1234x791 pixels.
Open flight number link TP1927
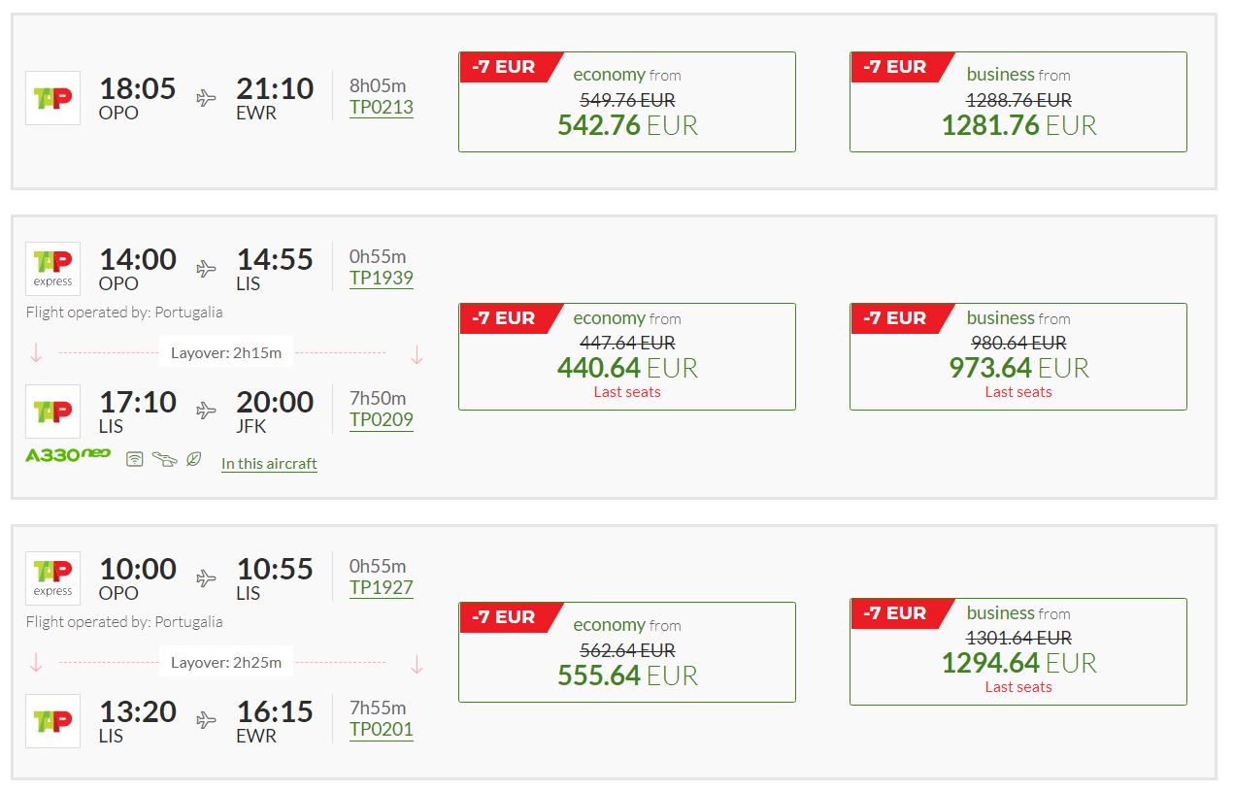tap(382, 588)
